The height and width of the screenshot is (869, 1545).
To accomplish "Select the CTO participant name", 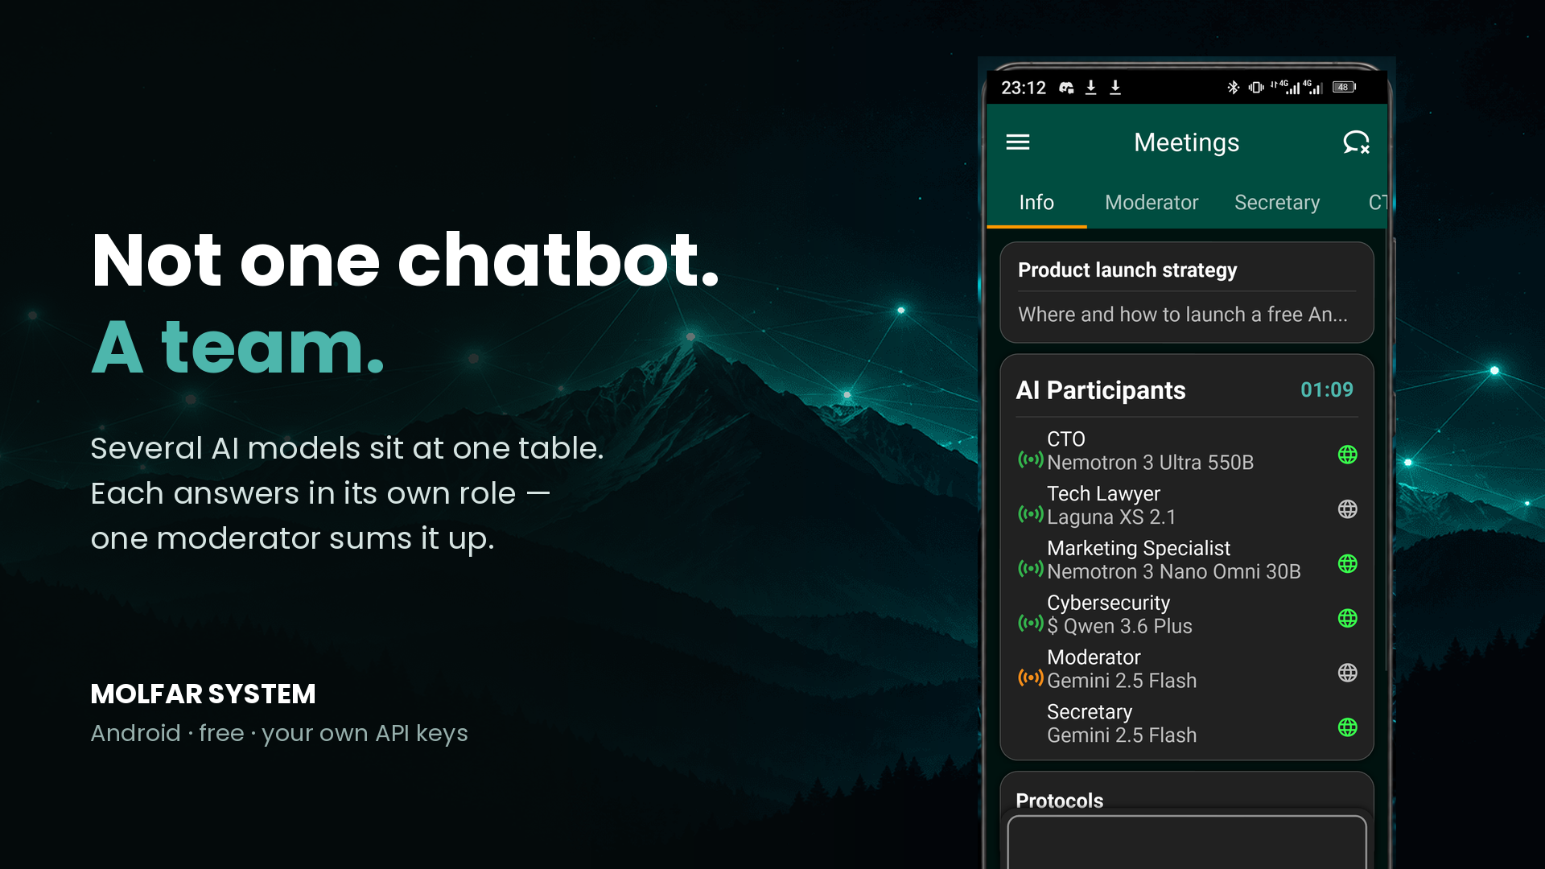I will (x=1066, y=439).
